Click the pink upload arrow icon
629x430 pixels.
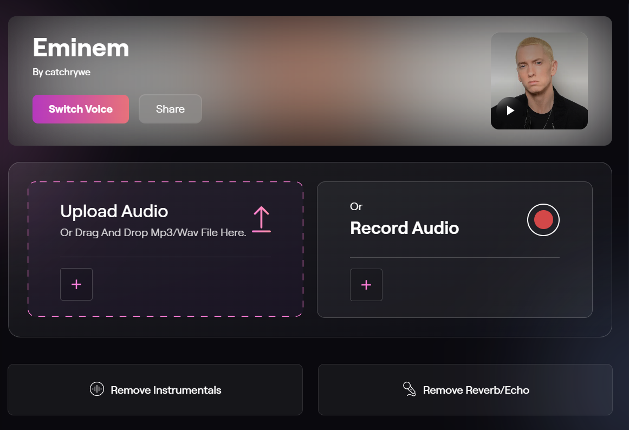(261, 219)
